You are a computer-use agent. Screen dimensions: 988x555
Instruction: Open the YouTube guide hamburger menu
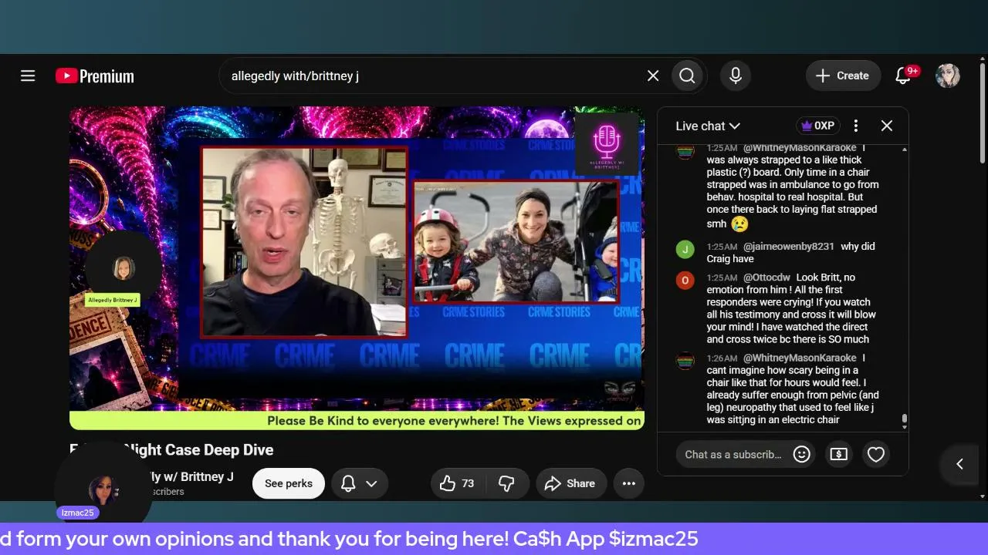(x=28, y=76)
